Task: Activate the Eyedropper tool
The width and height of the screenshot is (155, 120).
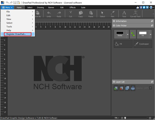Action: click(x=143, y=44)
